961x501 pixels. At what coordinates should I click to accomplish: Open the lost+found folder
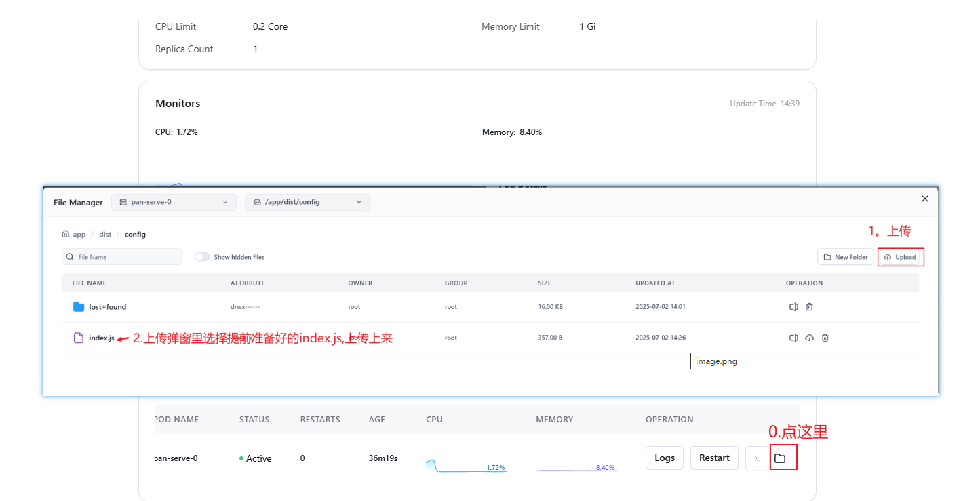107,307
